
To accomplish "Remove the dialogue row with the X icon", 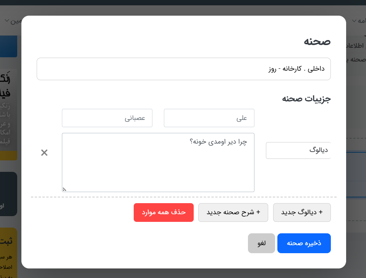I will [x=44, y=153].
